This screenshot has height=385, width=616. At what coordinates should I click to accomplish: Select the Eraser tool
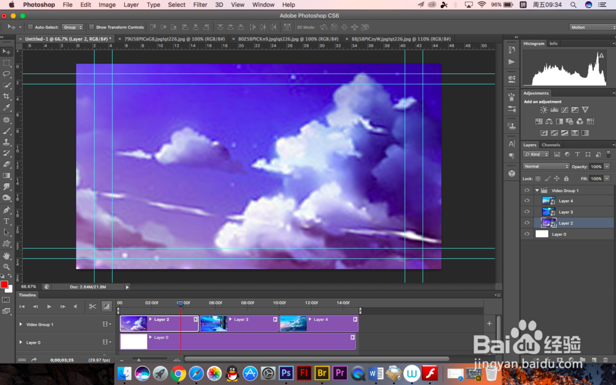[x=6, y=164]
